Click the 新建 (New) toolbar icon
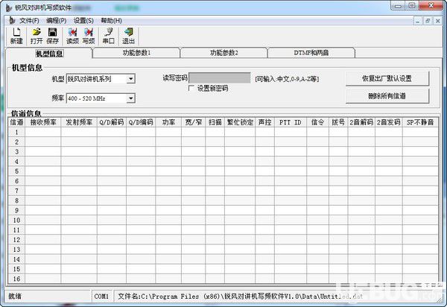The width and height of the screenshot is (447, 307). (x=16, y=37)
